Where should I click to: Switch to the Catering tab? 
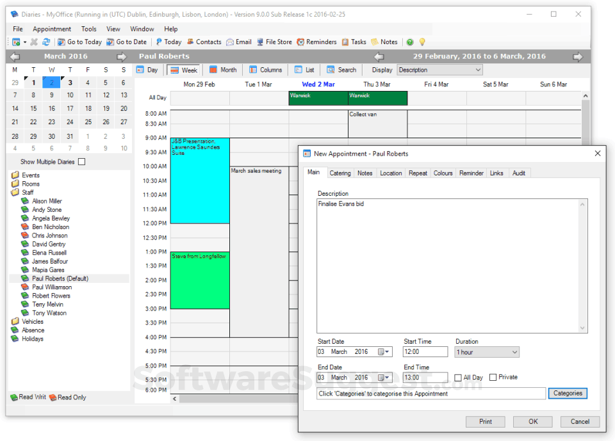click(340, 172)
